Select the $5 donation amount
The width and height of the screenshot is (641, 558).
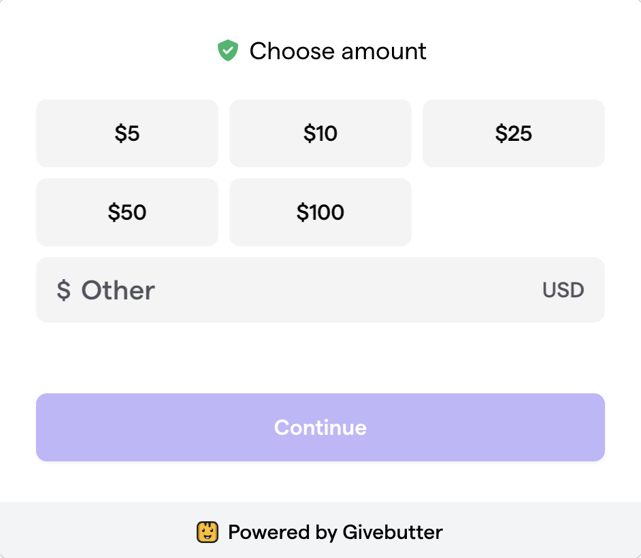(127, 133)
